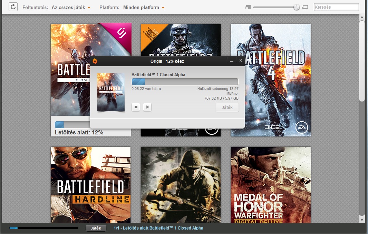Click the Battlefield™ 1 Closed Alpha title text
The width and height of the screenshot is (368, 234).
(158, 75)
